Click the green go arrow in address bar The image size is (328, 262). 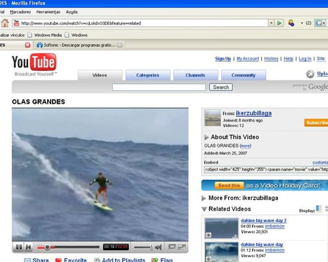coord(279,23)
